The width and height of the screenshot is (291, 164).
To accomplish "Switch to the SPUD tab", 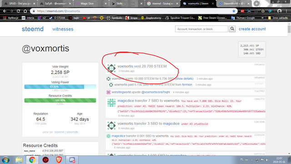I will (x=20, y=4).
